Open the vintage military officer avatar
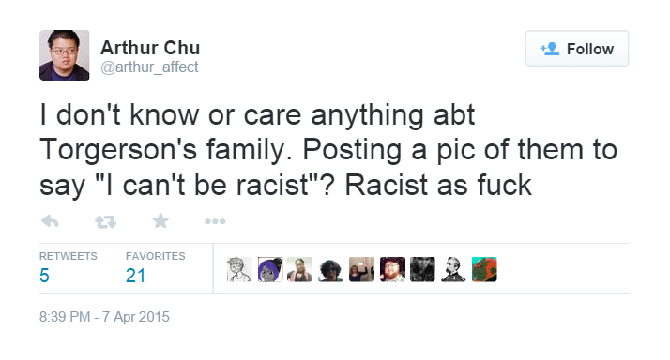The image size is (670, 360). 453,269
